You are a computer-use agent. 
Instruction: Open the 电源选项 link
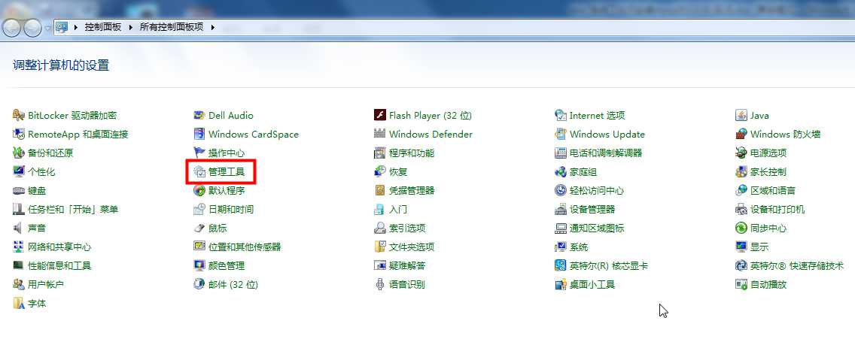click(768, 153)
